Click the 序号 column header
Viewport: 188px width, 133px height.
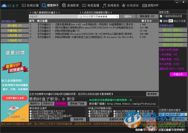32,21
